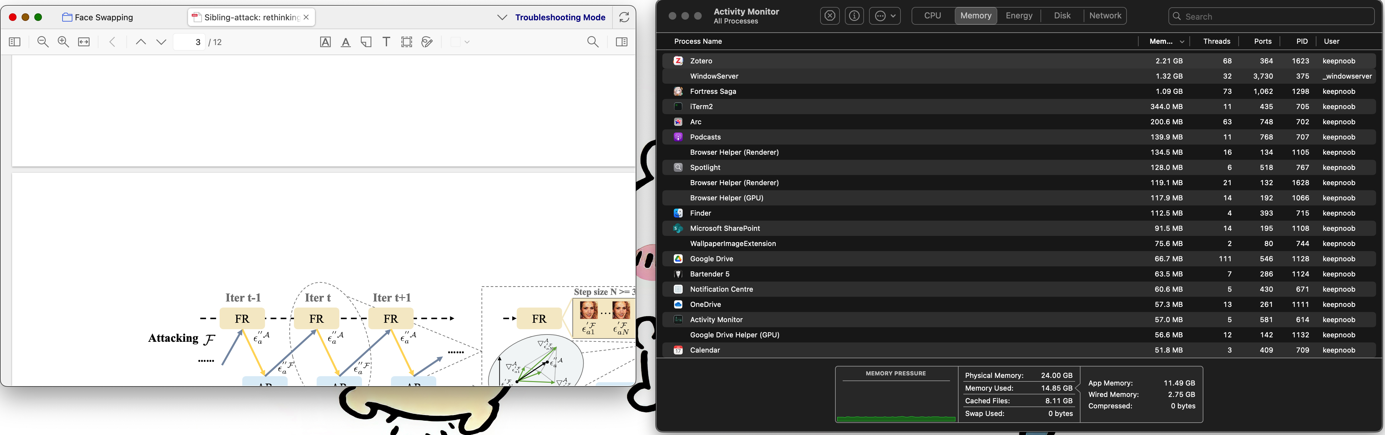
Task: Select the underline text tool
Action: [346, 42]
